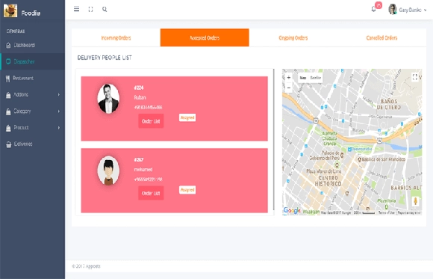The width and height of the screenshot is (433, 279).
Task: Expand the Category submenu arrow
Action: [x=58, y=111]
